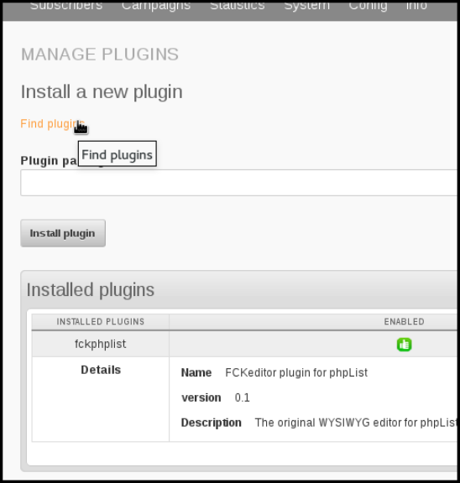This screenshot has width=460, height=483.
Task: Click the Installed plugins panel heading
Action: pyautogui.click(x=91, y=290)
